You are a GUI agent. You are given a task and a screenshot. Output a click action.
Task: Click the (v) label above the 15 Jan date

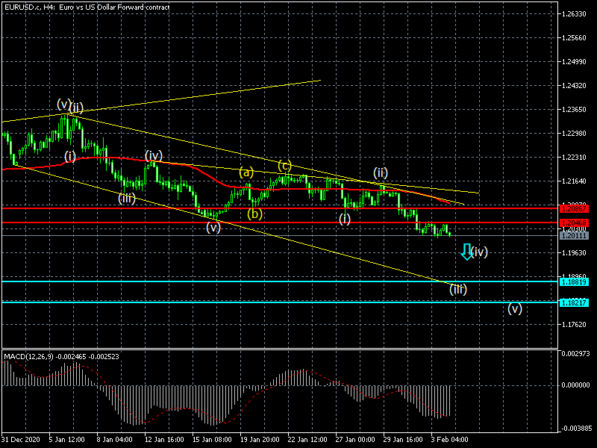click(x=213, y=228)
